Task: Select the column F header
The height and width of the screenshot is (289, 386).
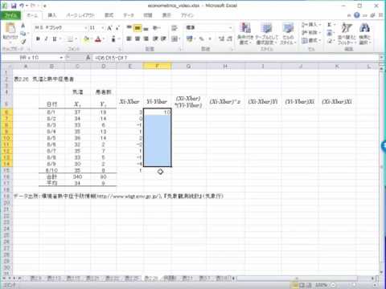Action: 158,66
